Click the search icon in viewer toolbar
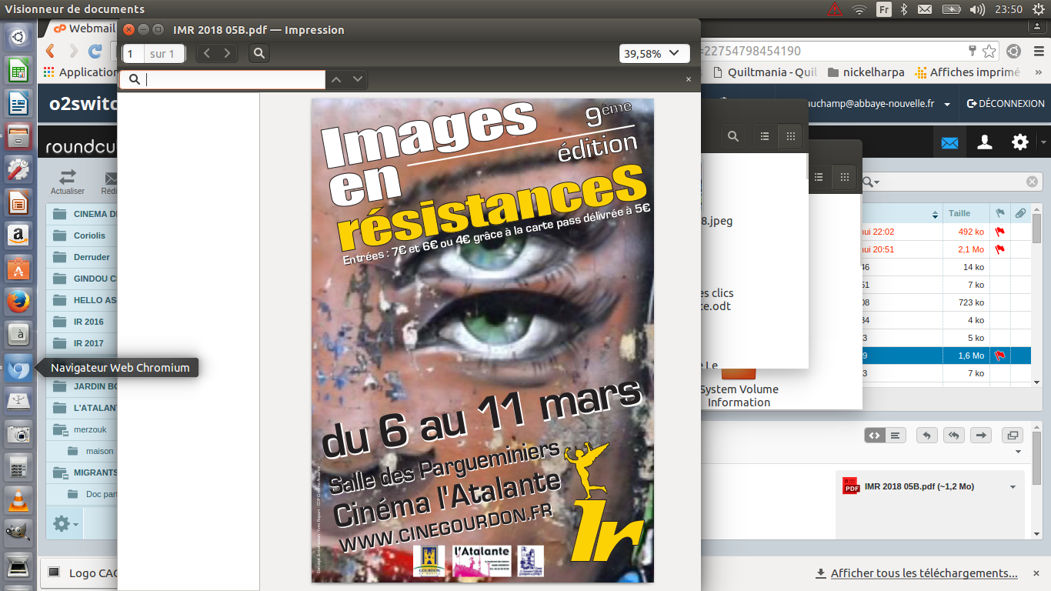Viewport: 1051px width, 591px height. (259, 53)
